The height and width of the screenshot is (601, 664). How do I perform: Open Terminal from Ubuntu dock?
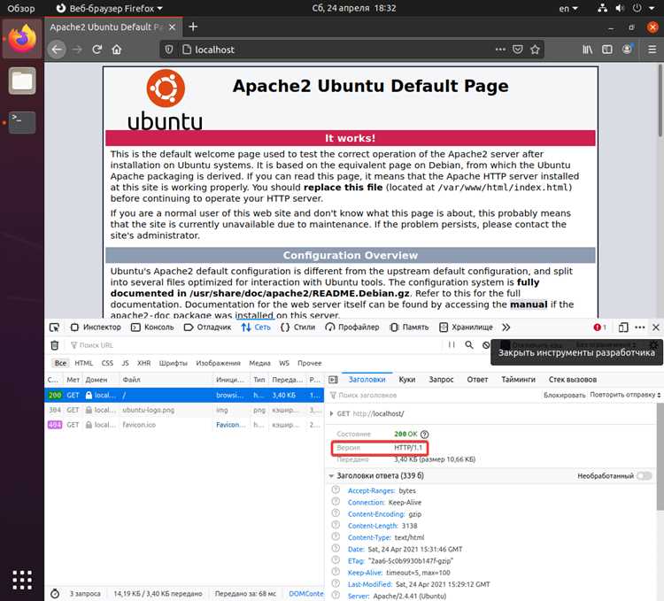tap(22, 122)
